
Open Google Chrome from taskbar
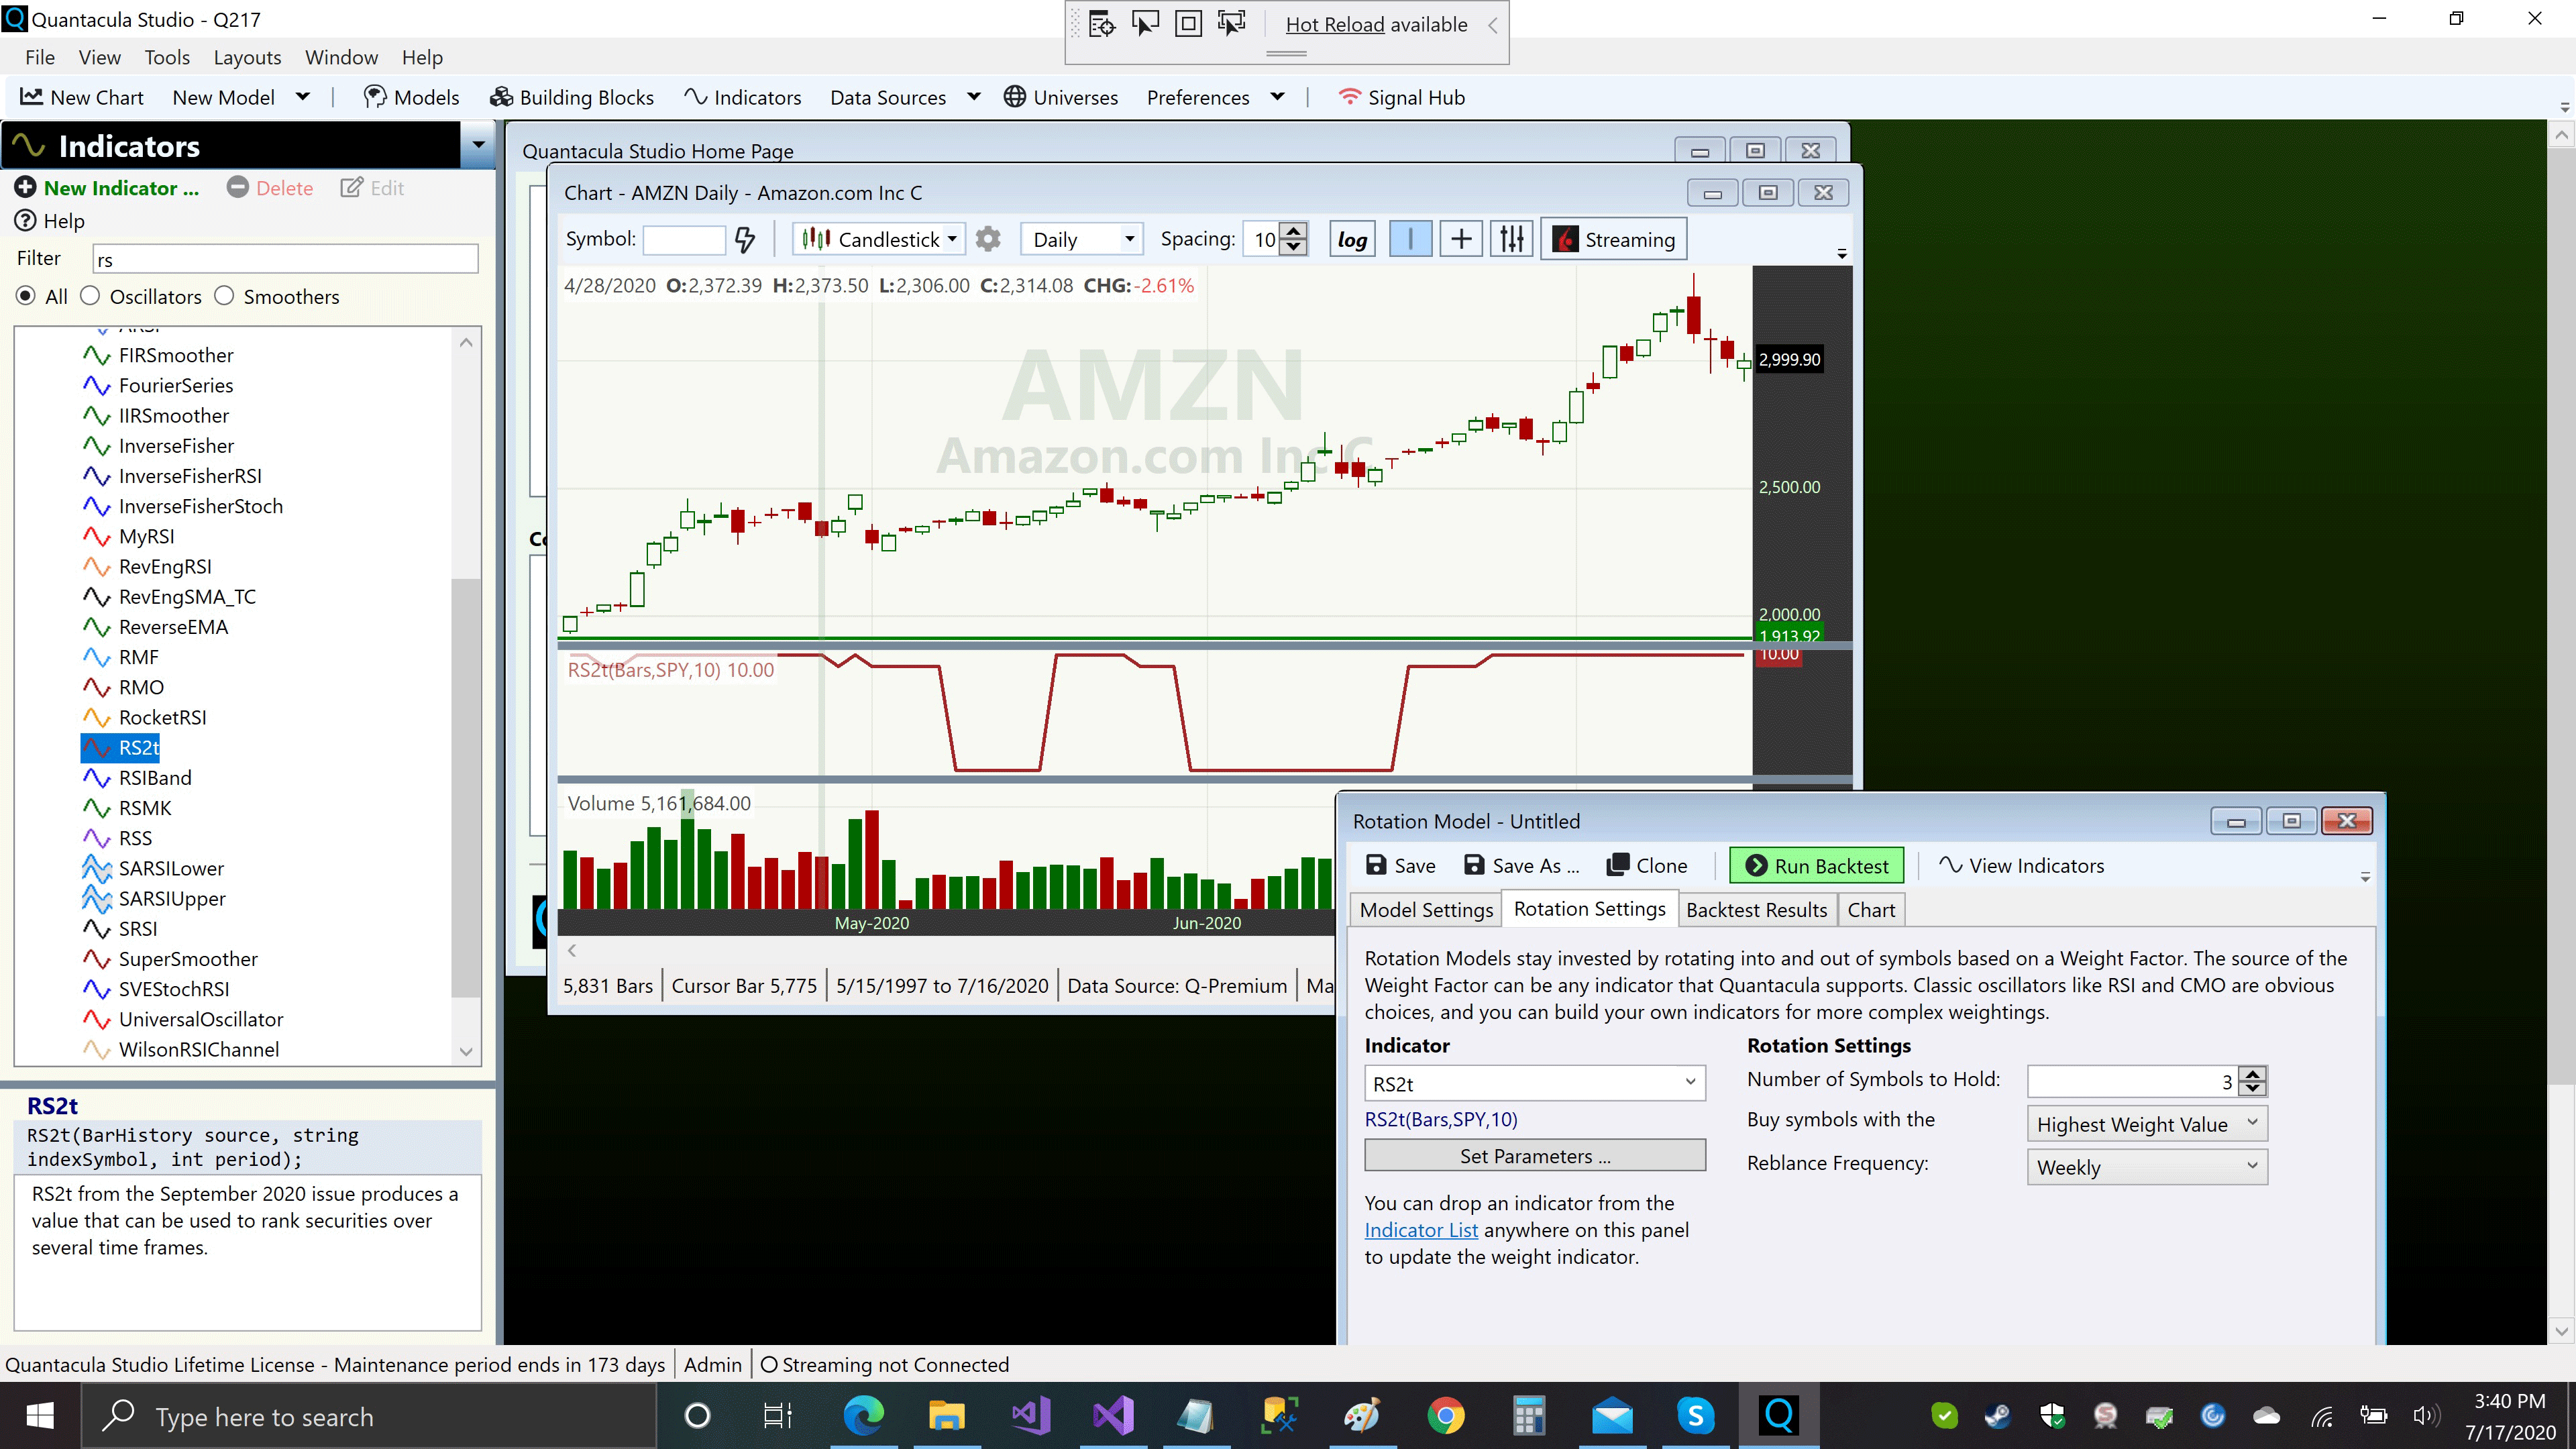1445,1416
